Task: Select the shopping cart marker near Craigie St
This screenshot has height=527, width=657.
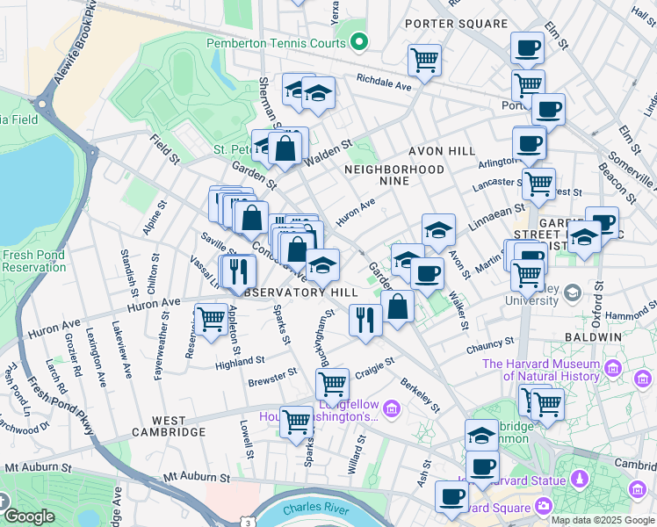Action: tap(332, 386)
